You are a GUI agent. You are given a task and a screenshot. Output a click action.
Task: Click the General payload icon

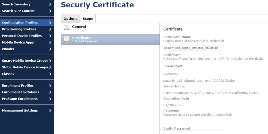click(66, 28)
